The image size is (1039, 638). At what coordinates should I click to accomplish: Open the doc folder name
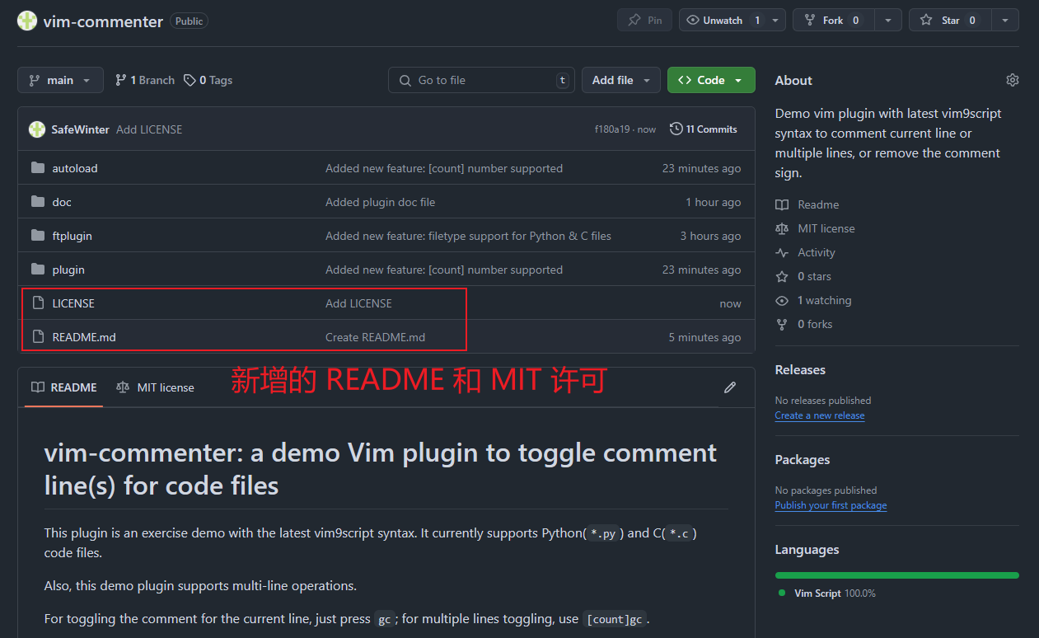pos(62,202)
